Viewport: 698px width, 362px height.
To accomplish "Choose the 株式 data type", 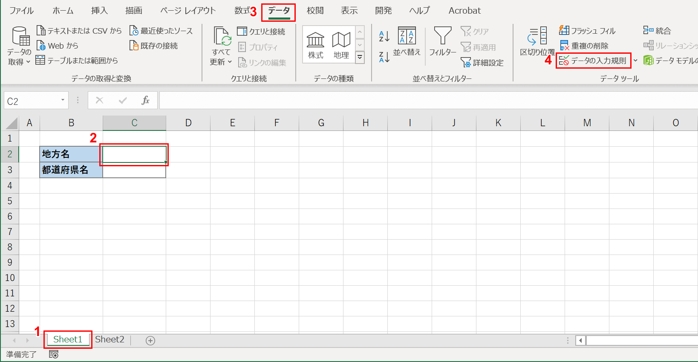I will coord(315,45).
